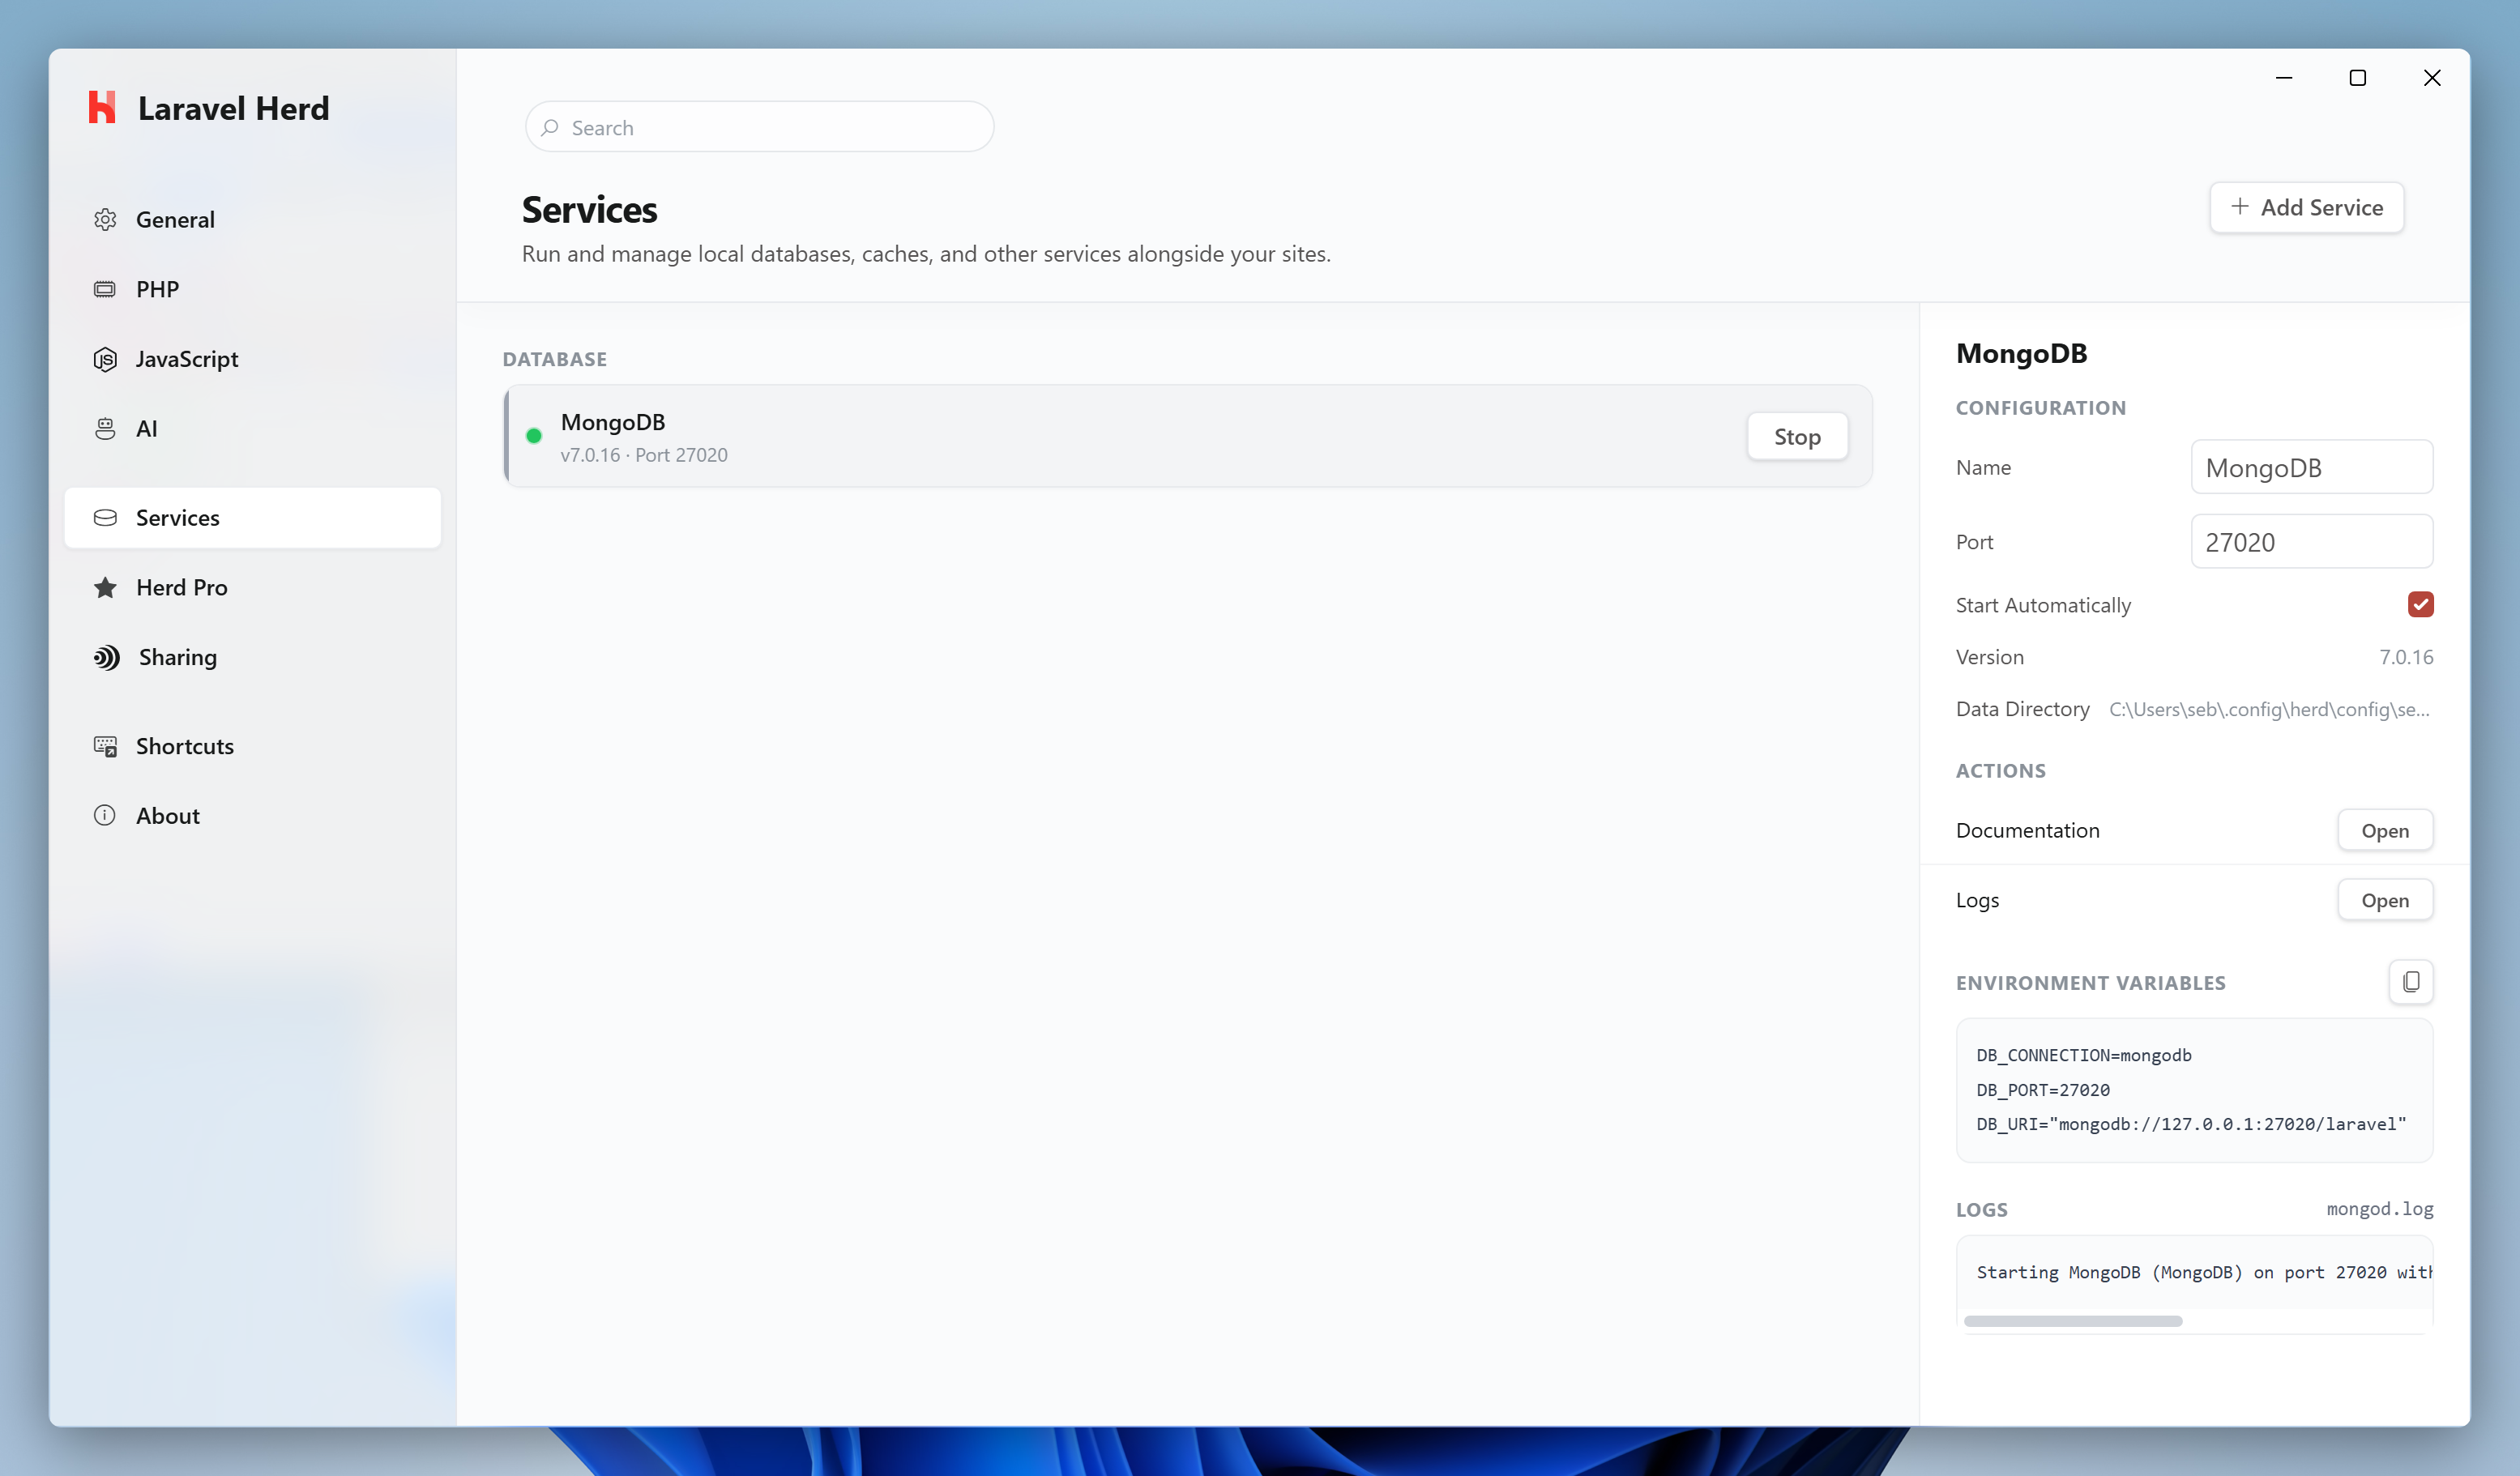Image resolution: width=2520 pixels, height=1476 pixels.
Task: Click the mongod.log filename label
Action: pos(2379,1209)
